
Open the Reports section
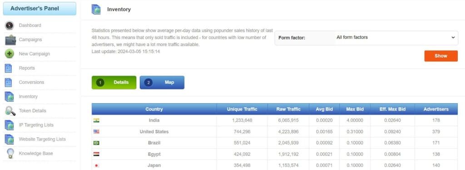click(27, 68)
